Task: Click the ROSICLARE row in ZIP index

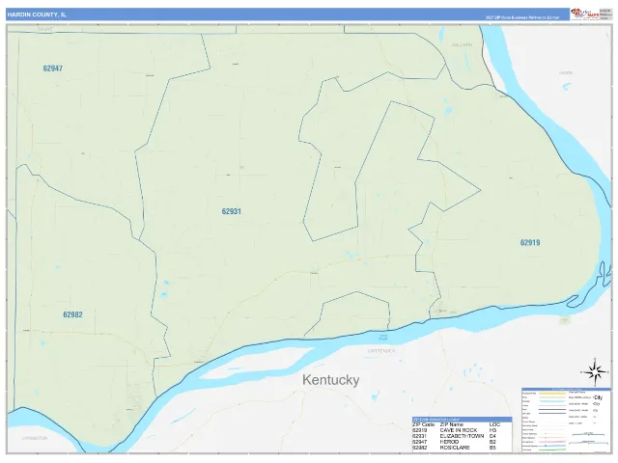Action: pyautogui.click(x=462, y=448)
